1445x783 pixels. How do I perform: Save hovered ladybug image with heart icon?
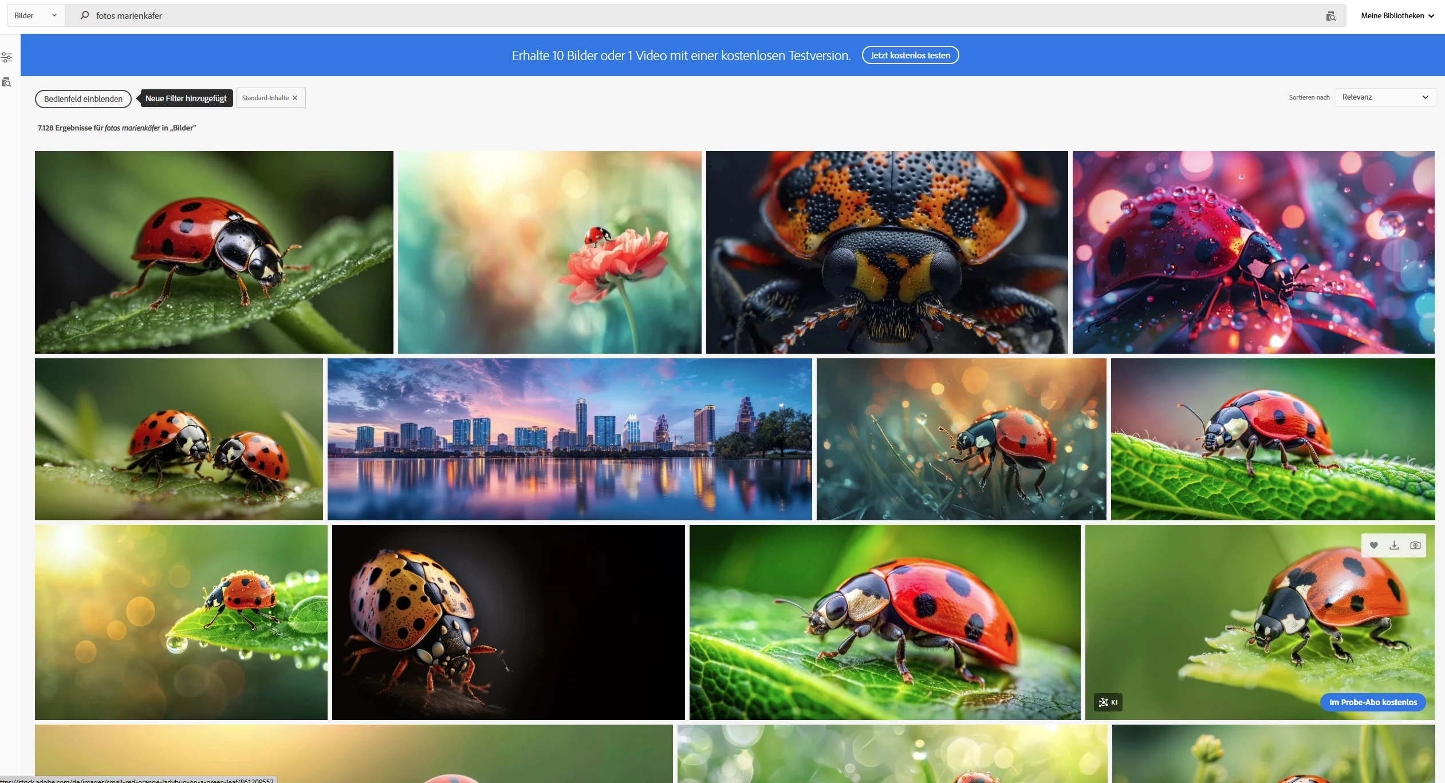(1373, 545)
